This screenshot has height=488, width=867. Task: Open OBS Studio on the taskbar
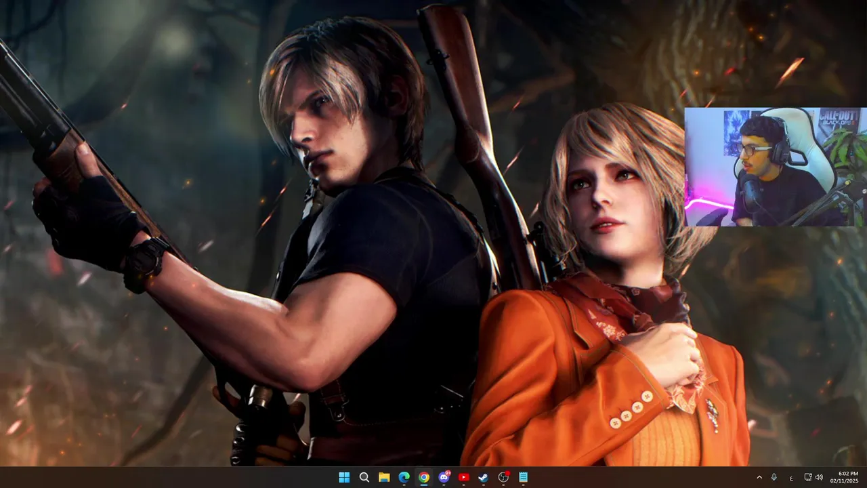coord(503,477)
